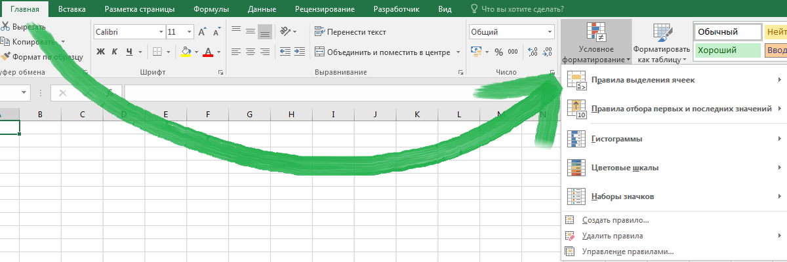Align cell text to the left
Image resolution: width=787 pixels, height=262 pixels.
point(235,52)
